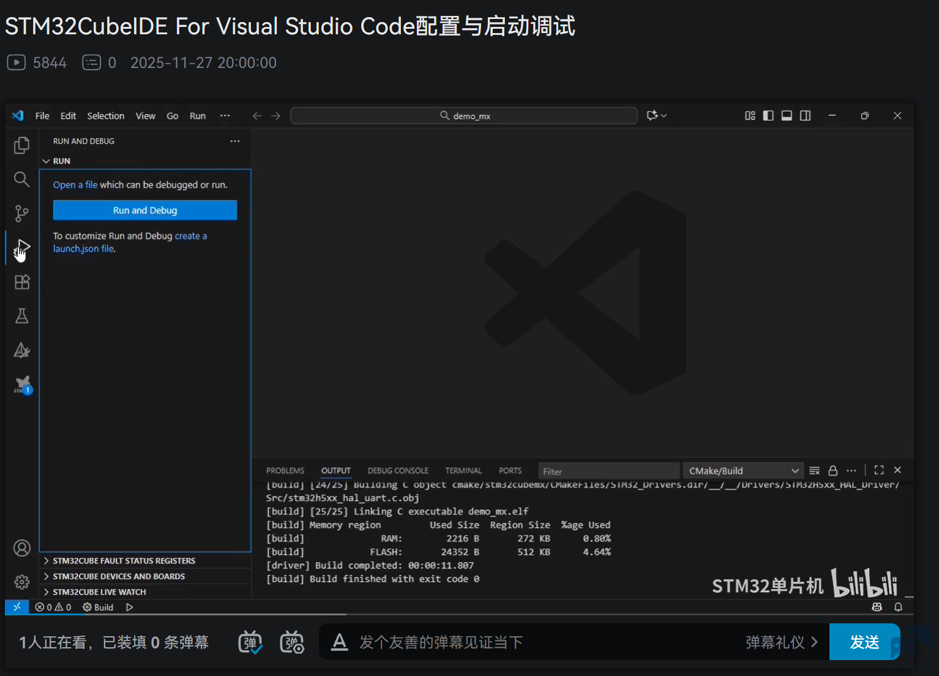
Task: Open the 弹幕礼仪 link
Action: 782,642
